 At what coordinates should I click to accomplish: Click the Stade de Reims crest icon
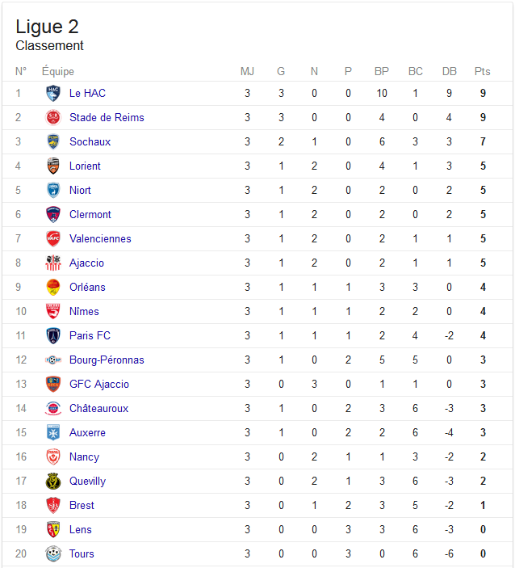coord(53,118)
